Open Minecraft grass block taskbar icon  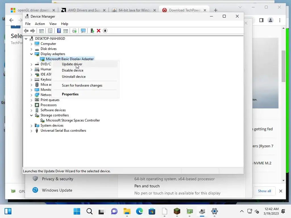(x=177, y=211)
